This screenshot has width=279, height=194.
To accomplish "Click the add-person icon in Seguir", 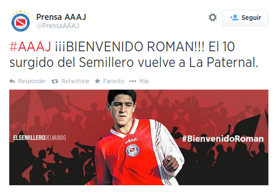I will click(234, 17).
